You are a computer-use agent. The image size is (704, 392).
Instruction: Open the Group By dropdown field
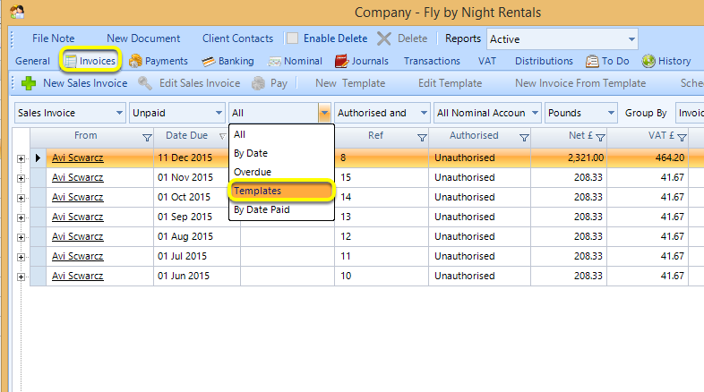pyautogui.click(x=690, y=113)
